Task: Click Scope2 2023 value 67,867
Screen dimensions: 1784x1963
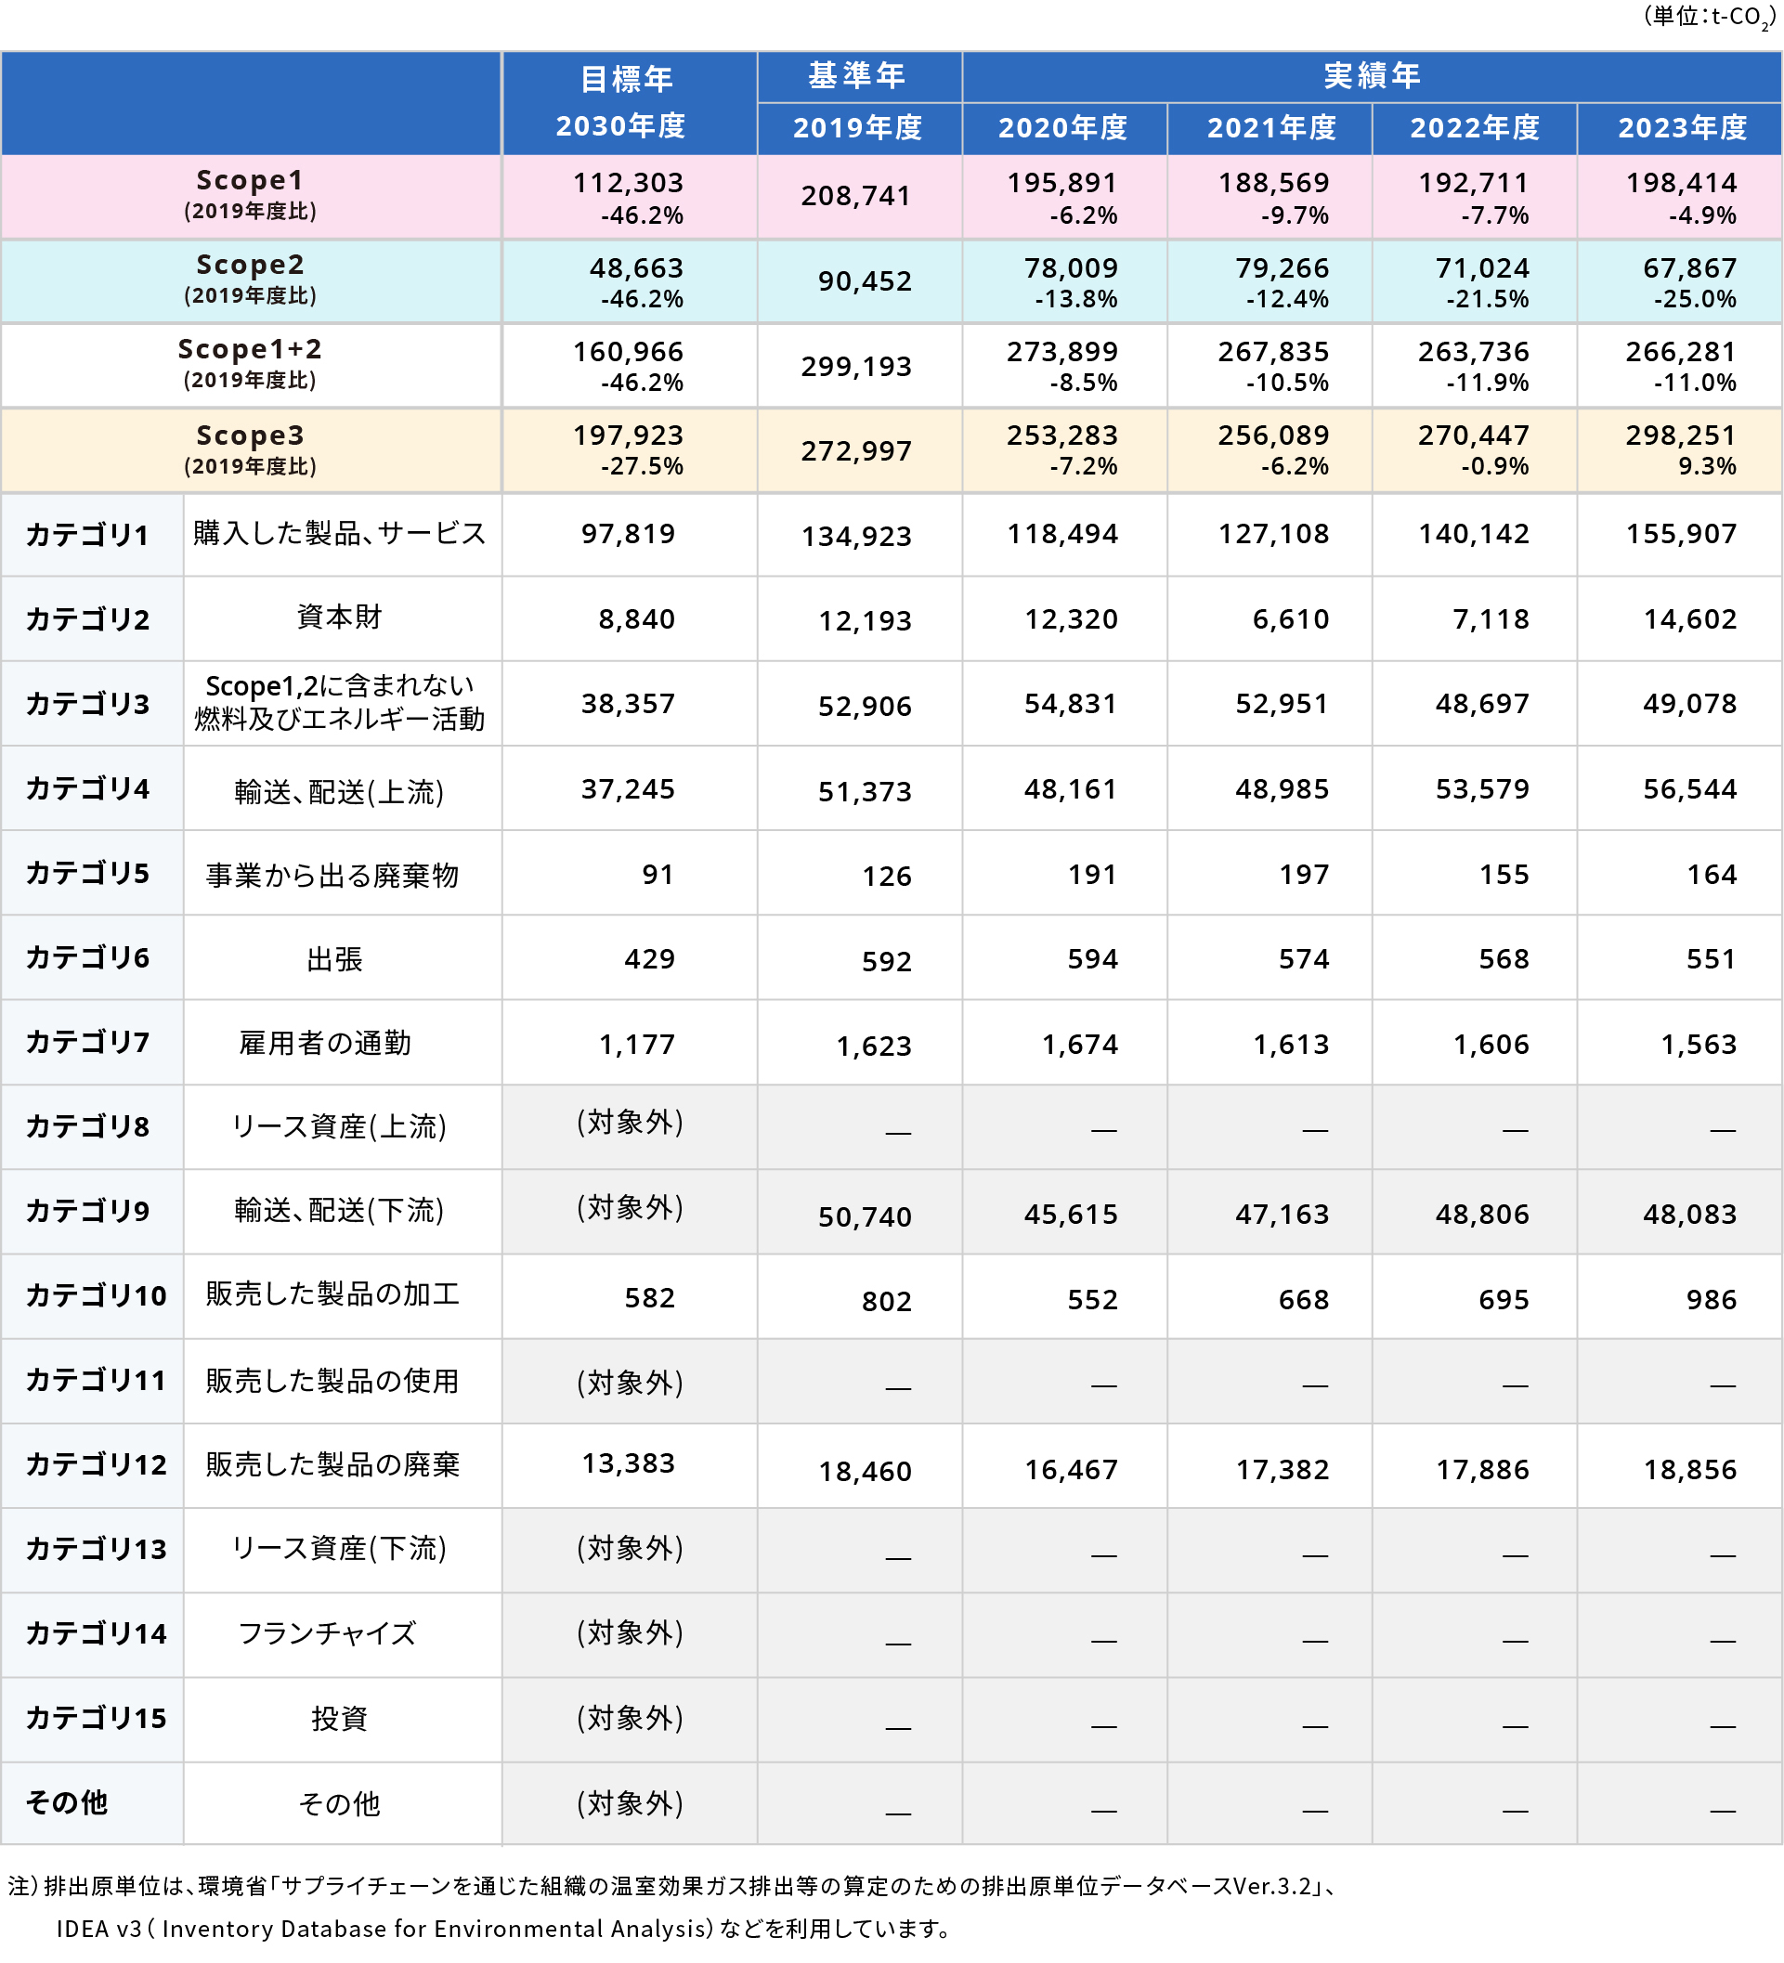Action: (x=1689, y=268)
